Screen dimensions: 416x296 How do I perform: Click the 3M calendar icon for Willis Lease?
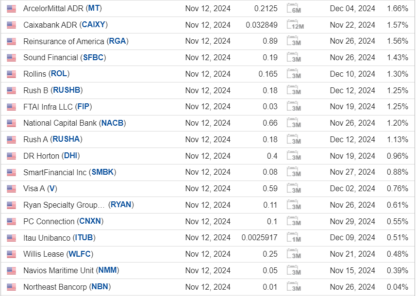pos(294,254)
